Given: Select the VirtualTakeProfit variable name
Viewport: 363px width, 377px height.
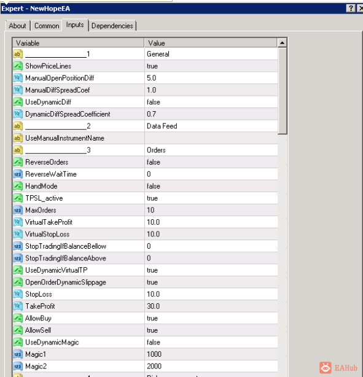Looking at the screenshot, I should pyautogui.click(x=49, y=222).
